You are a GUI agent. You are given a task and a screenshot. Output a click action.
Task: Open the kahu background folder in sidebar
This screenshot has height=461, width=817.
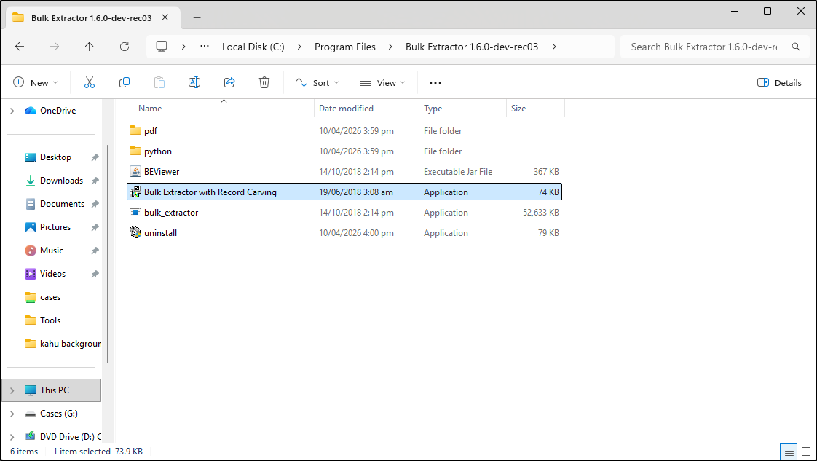[x=63, y=344]
